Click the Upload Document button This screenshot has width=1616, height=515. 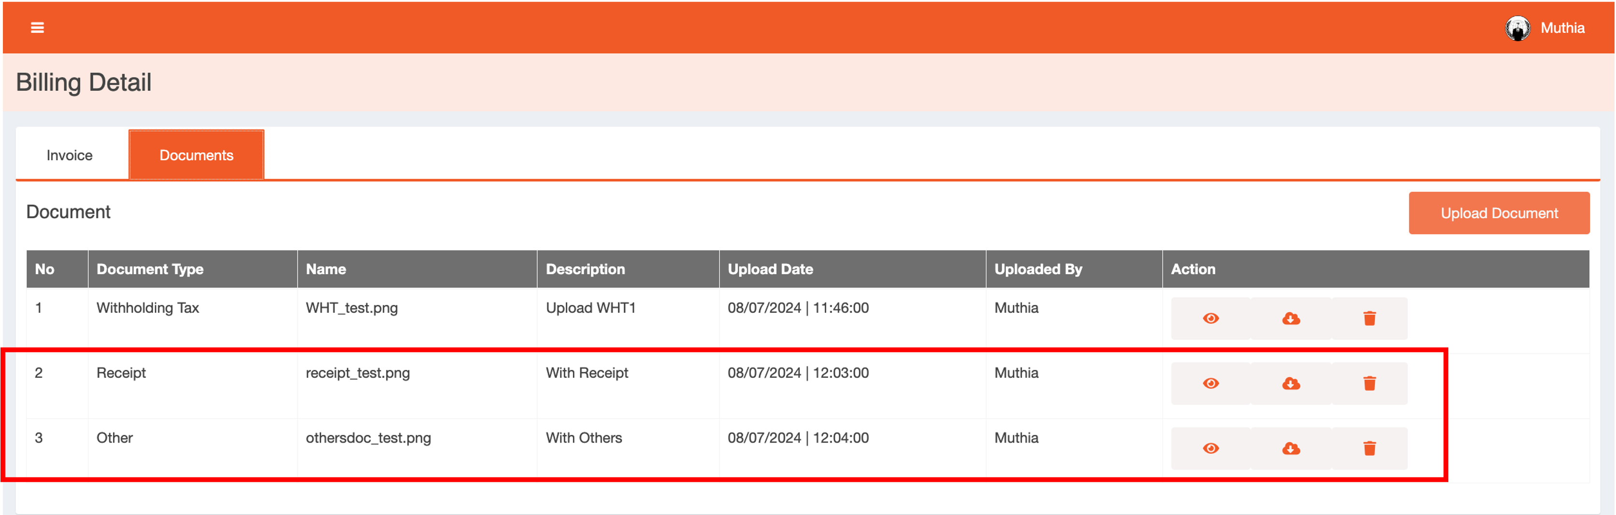click(1499, 213)
